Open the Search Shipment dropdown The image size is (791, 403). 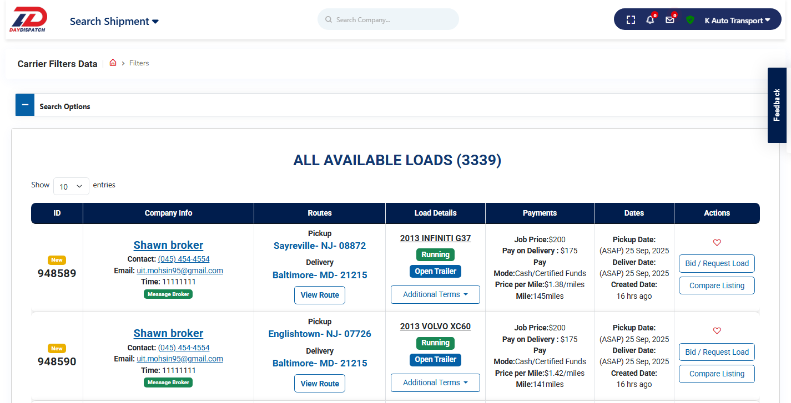[x=114, y=21]
